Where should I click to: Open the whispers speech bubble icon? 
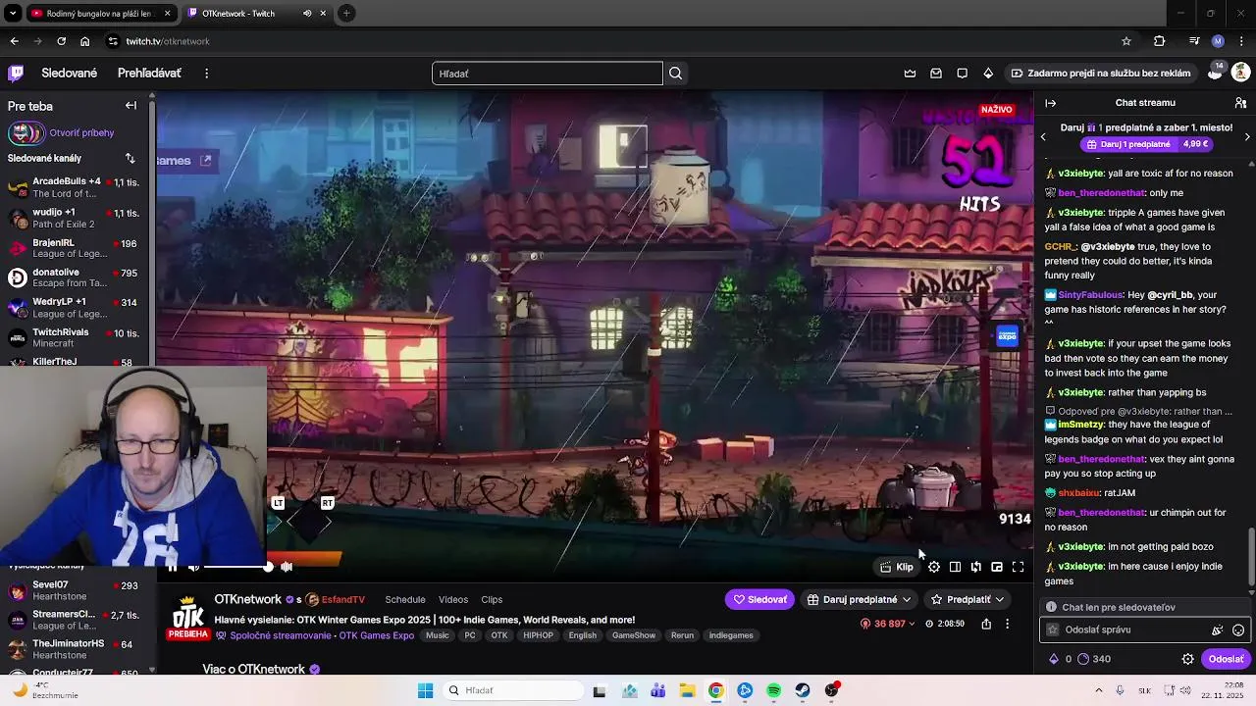962,74
